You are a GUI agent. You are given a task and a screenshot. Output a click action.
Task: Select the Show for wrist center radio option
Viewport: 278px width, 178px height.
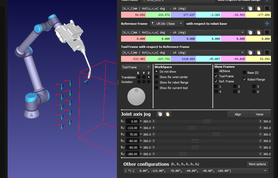157,77
